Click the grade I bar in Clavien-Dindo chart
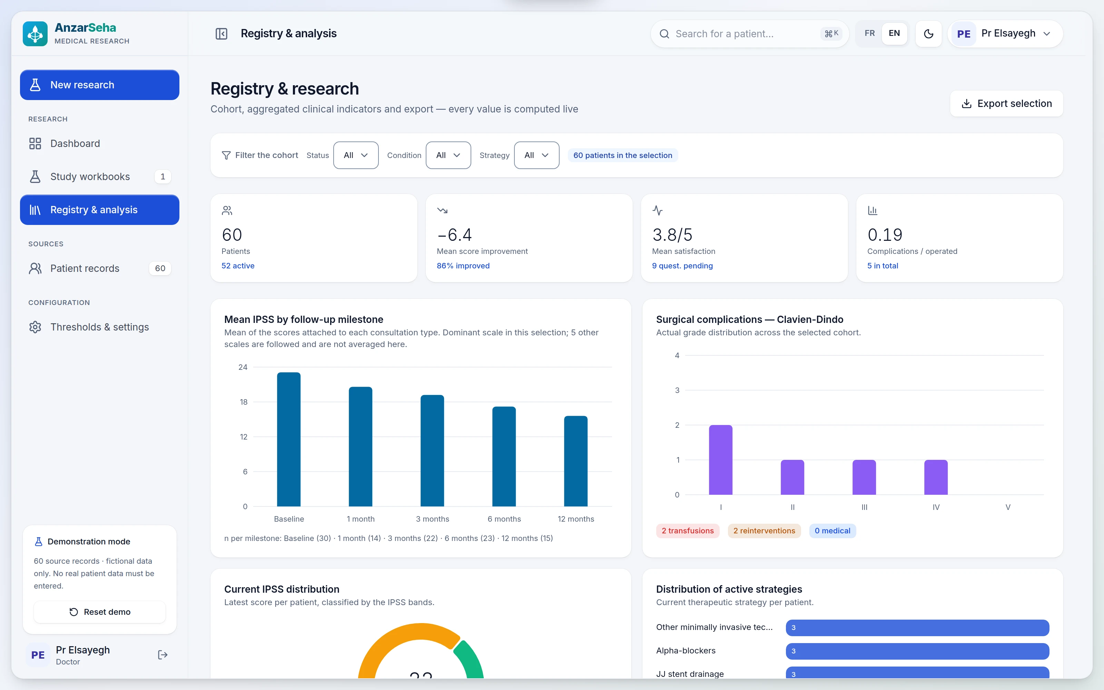Viewport: 1104px width, 690px height. click(721, 460)
